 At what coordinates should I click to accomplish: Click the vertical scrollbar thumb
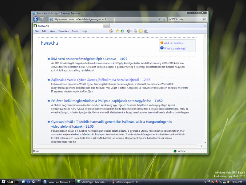pyautogui.click(x=205, y=53)
